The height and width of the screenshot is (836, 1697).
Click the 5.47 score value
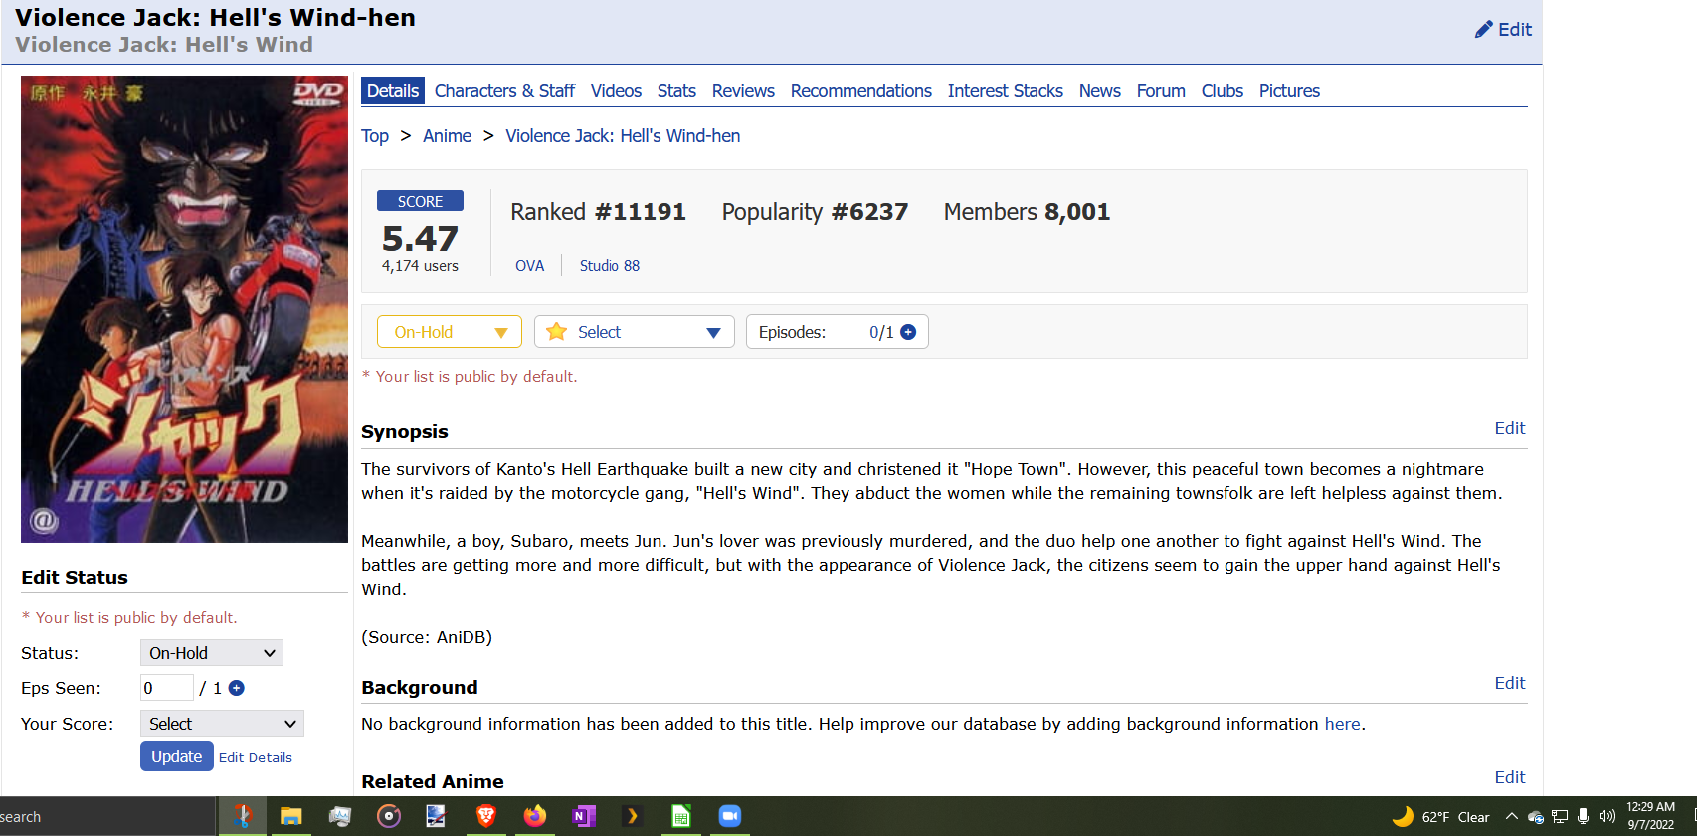pyautogui.click(x=420, y=239)
